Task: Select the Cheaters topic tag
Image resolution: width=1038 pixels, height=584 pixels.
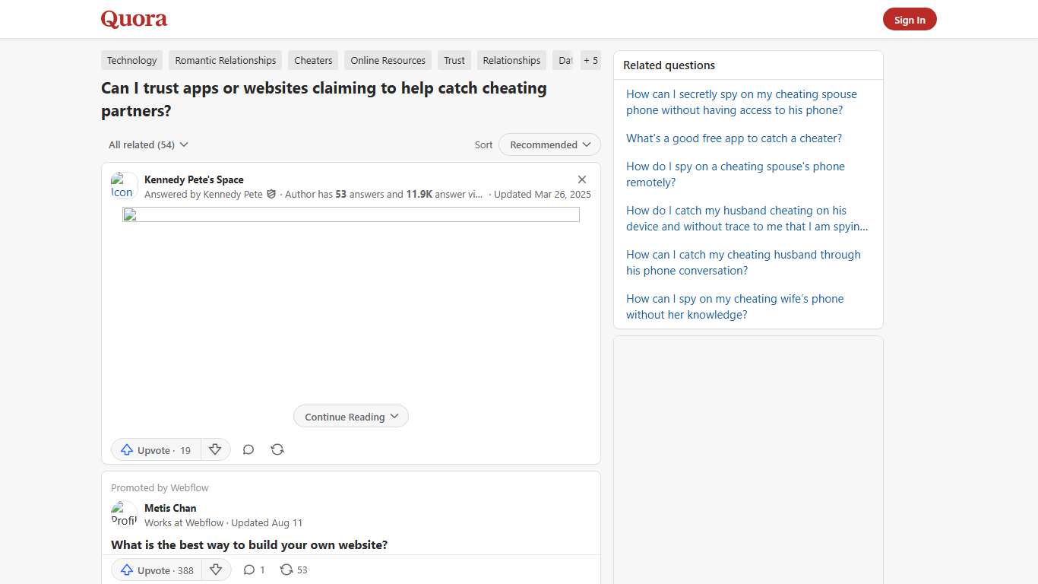Action: pyautogui.click(x=312, y=60)
